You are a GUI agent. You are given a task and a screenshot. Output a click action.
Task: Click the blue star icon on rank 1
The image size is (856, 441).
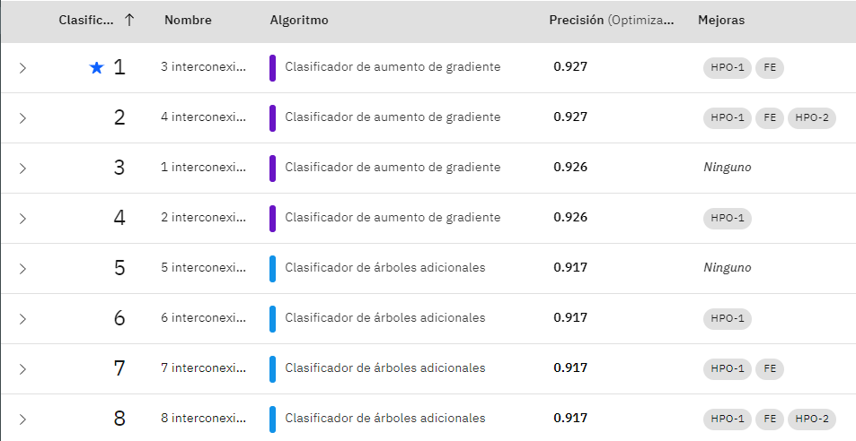pos(97,68)
